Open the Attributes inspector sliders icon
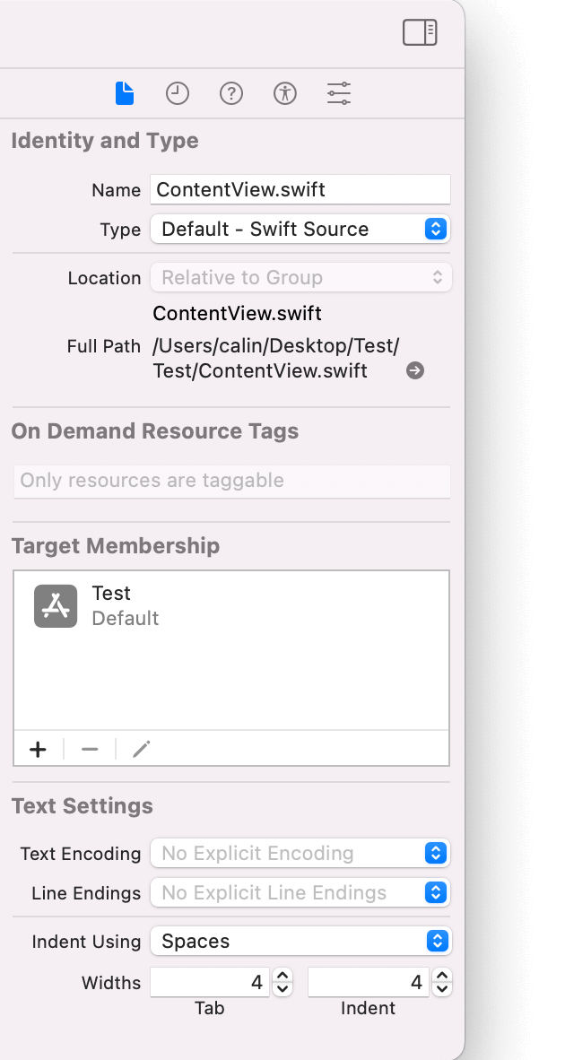 click(339, 93)
